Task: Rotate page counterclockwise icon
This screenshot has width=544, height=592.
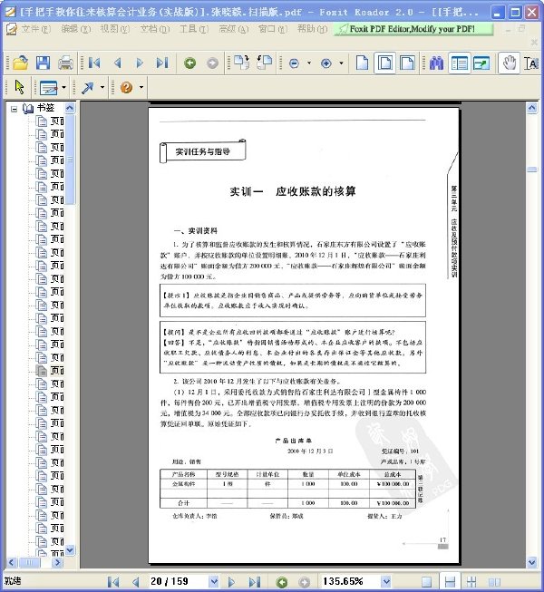Action: pyautogui.click(x=264, y=63)
